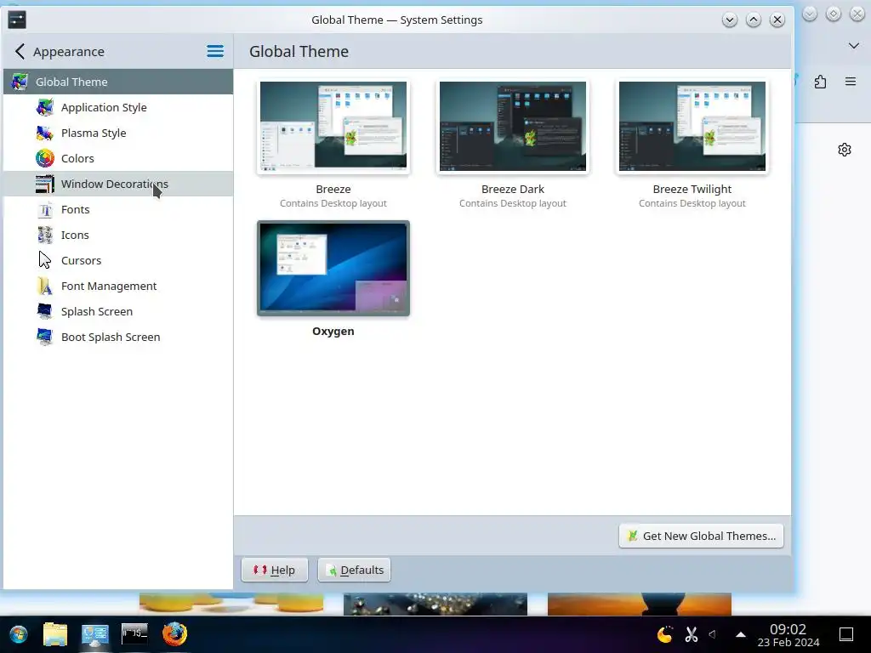Image resolution: width=871 pixels, height=653 pixels.
Task: Open the application launcher in taskbar
Action: coord(19,634)
